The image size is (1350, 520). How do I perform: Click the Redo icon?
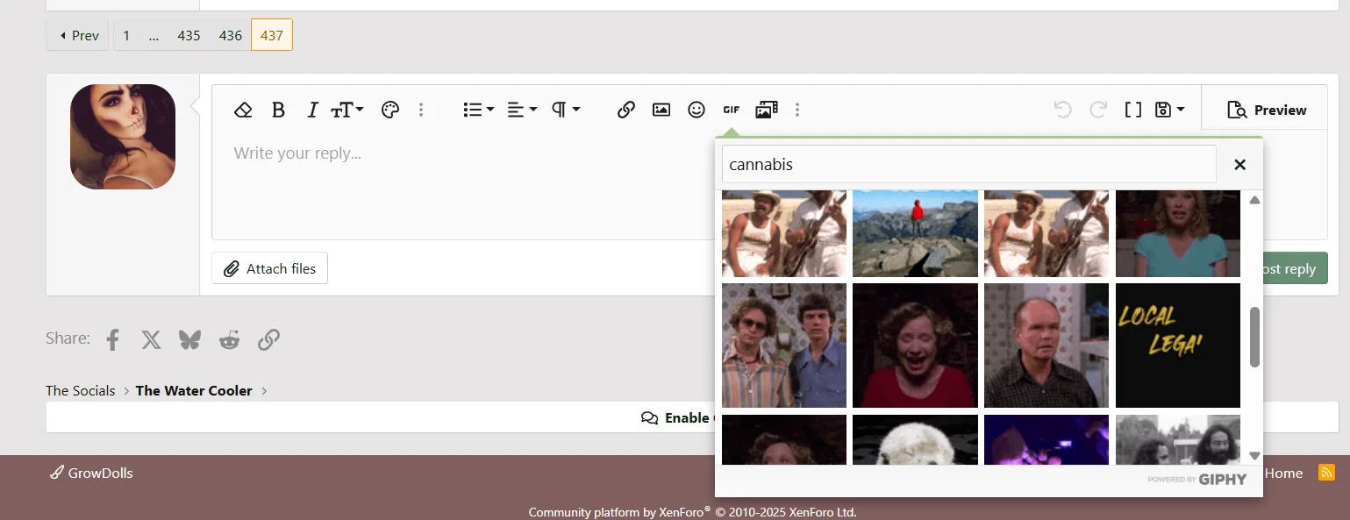1097,110
